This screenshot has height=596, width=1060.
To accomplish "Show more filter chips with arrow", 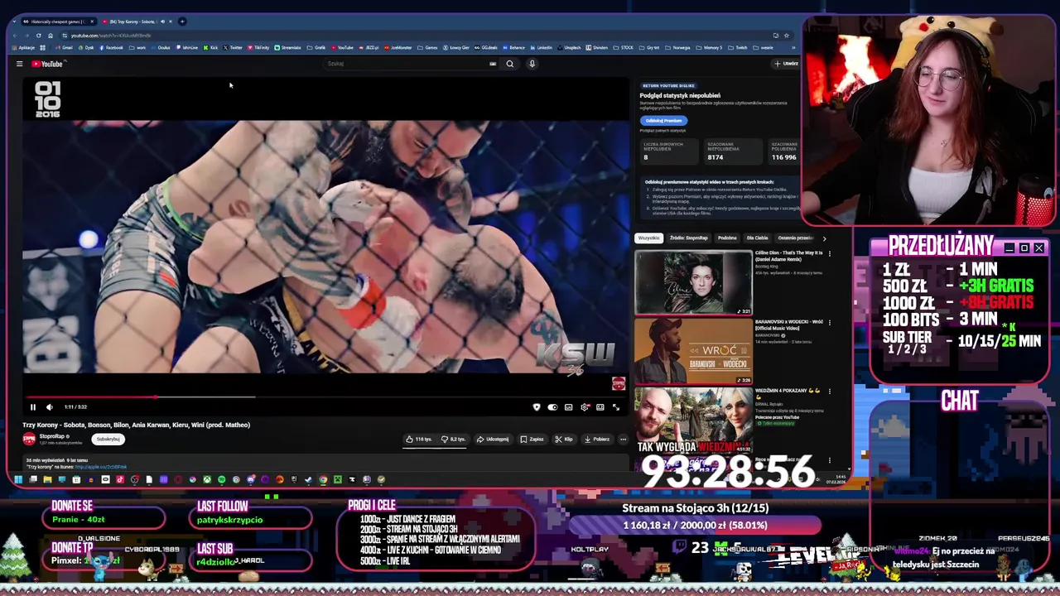I will point(824,238).
